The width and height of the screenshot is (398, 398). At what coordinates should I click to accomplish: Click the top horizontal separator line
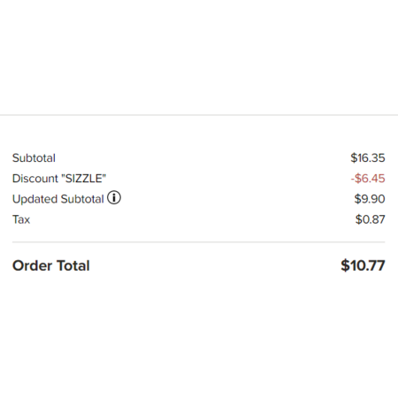(199, 115)
